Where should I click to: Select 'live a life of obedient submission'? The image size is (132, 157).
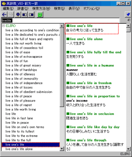click(x=29, y=92)
